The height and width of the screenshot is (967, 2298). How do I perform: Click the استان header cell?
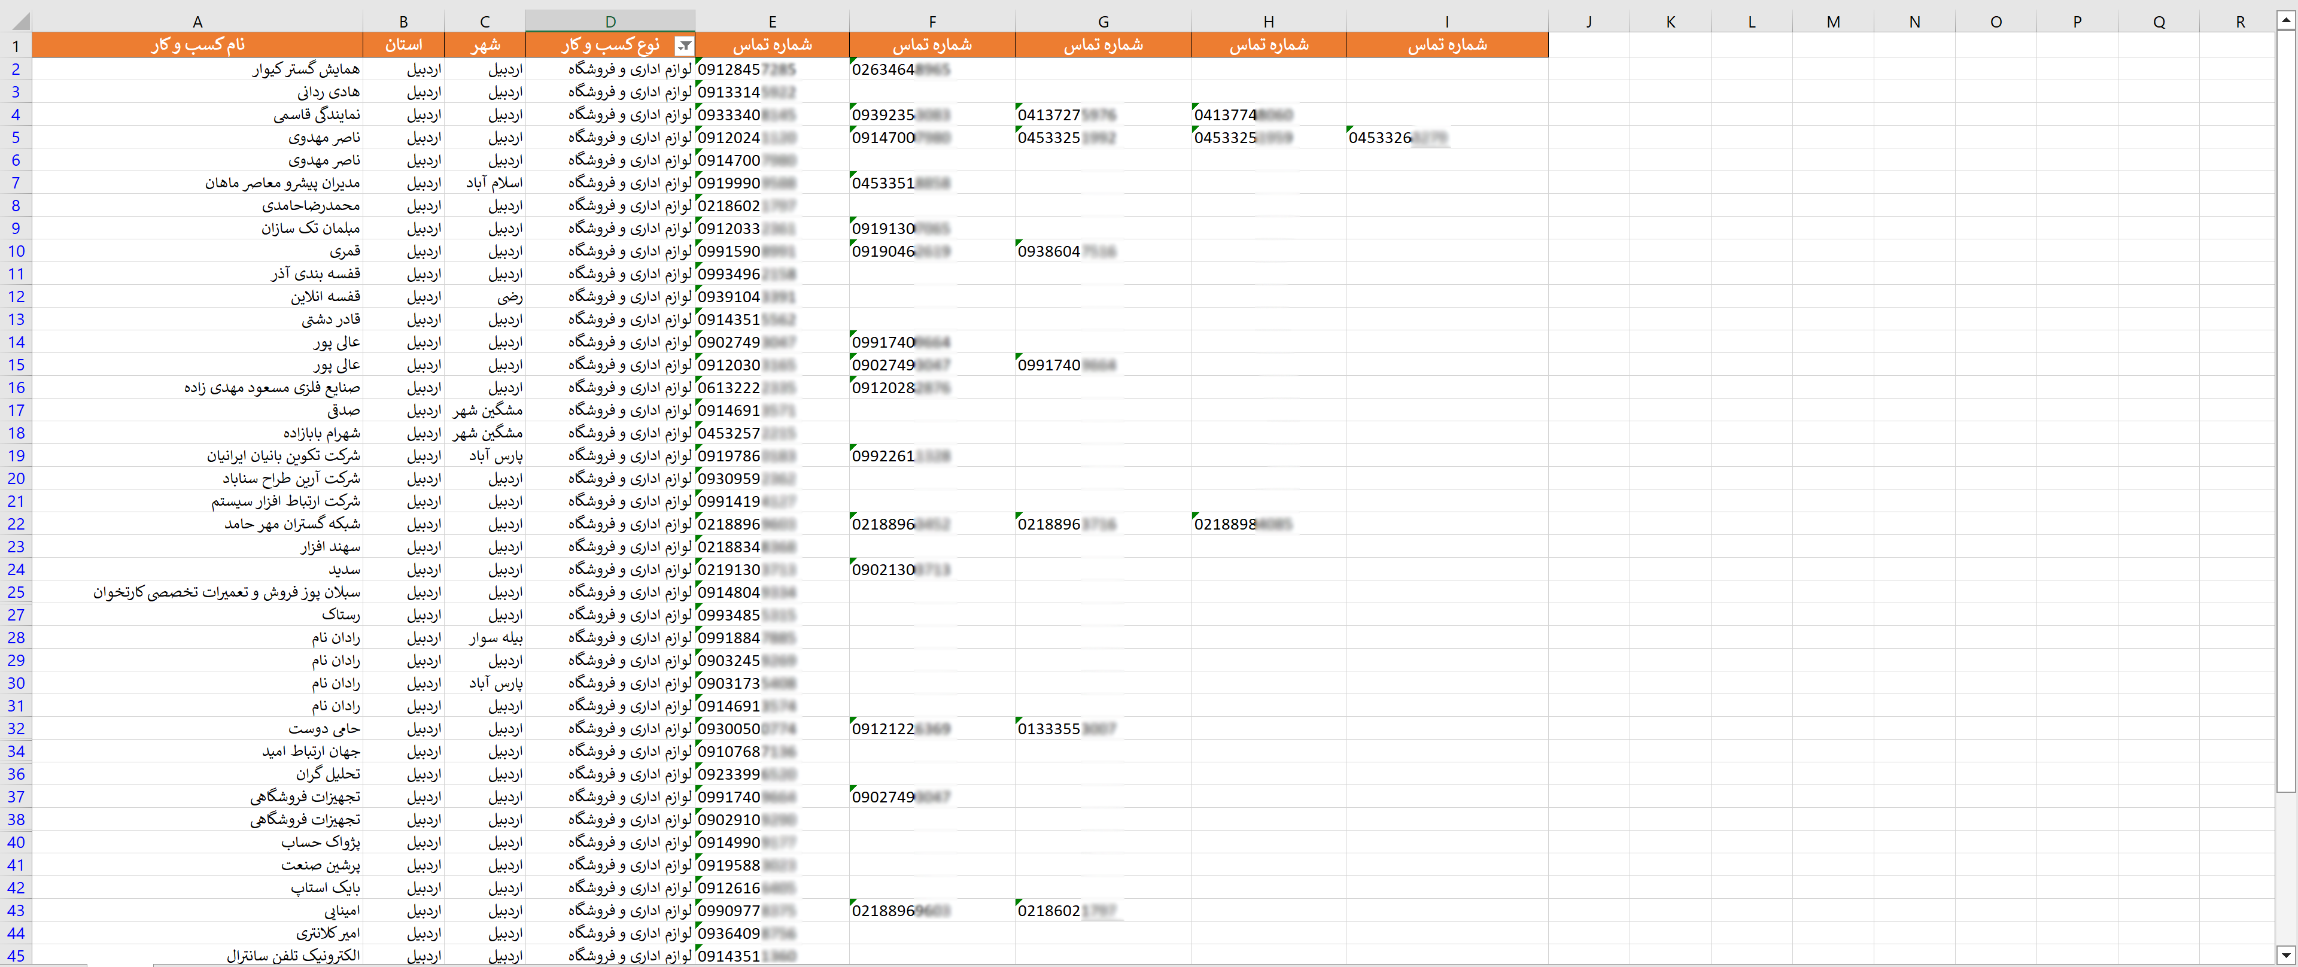tap(403, 45)
